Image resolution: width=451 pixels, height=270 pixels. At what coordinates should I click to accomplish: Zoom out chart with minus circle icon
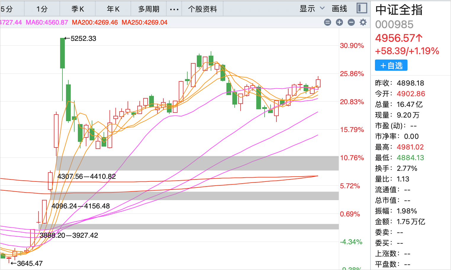(351, 22)
